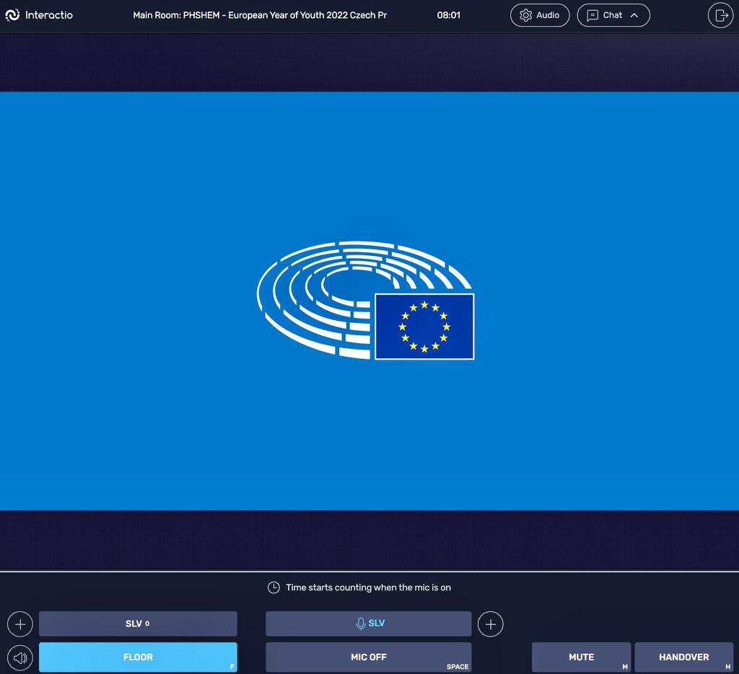Expand the Chat panel

click(x=613, y=15)
